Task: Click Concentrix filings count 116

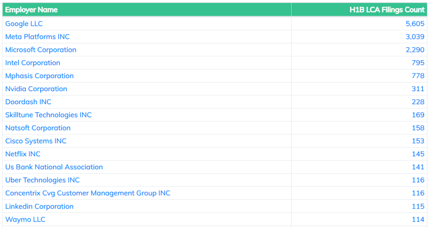Action: point(418,193)
